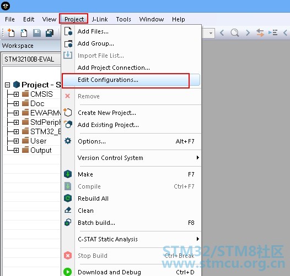The height and width of the screenshot is (276, 290).
Task: Click the Find magnifier icon in toolbar
Action: point(235,33)
